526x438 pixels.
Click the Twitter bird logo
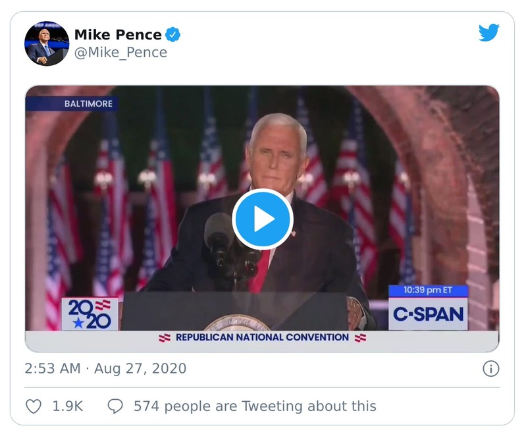488,33
